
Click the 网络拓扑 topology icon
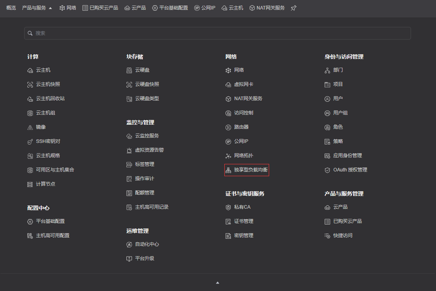point(228,156)
